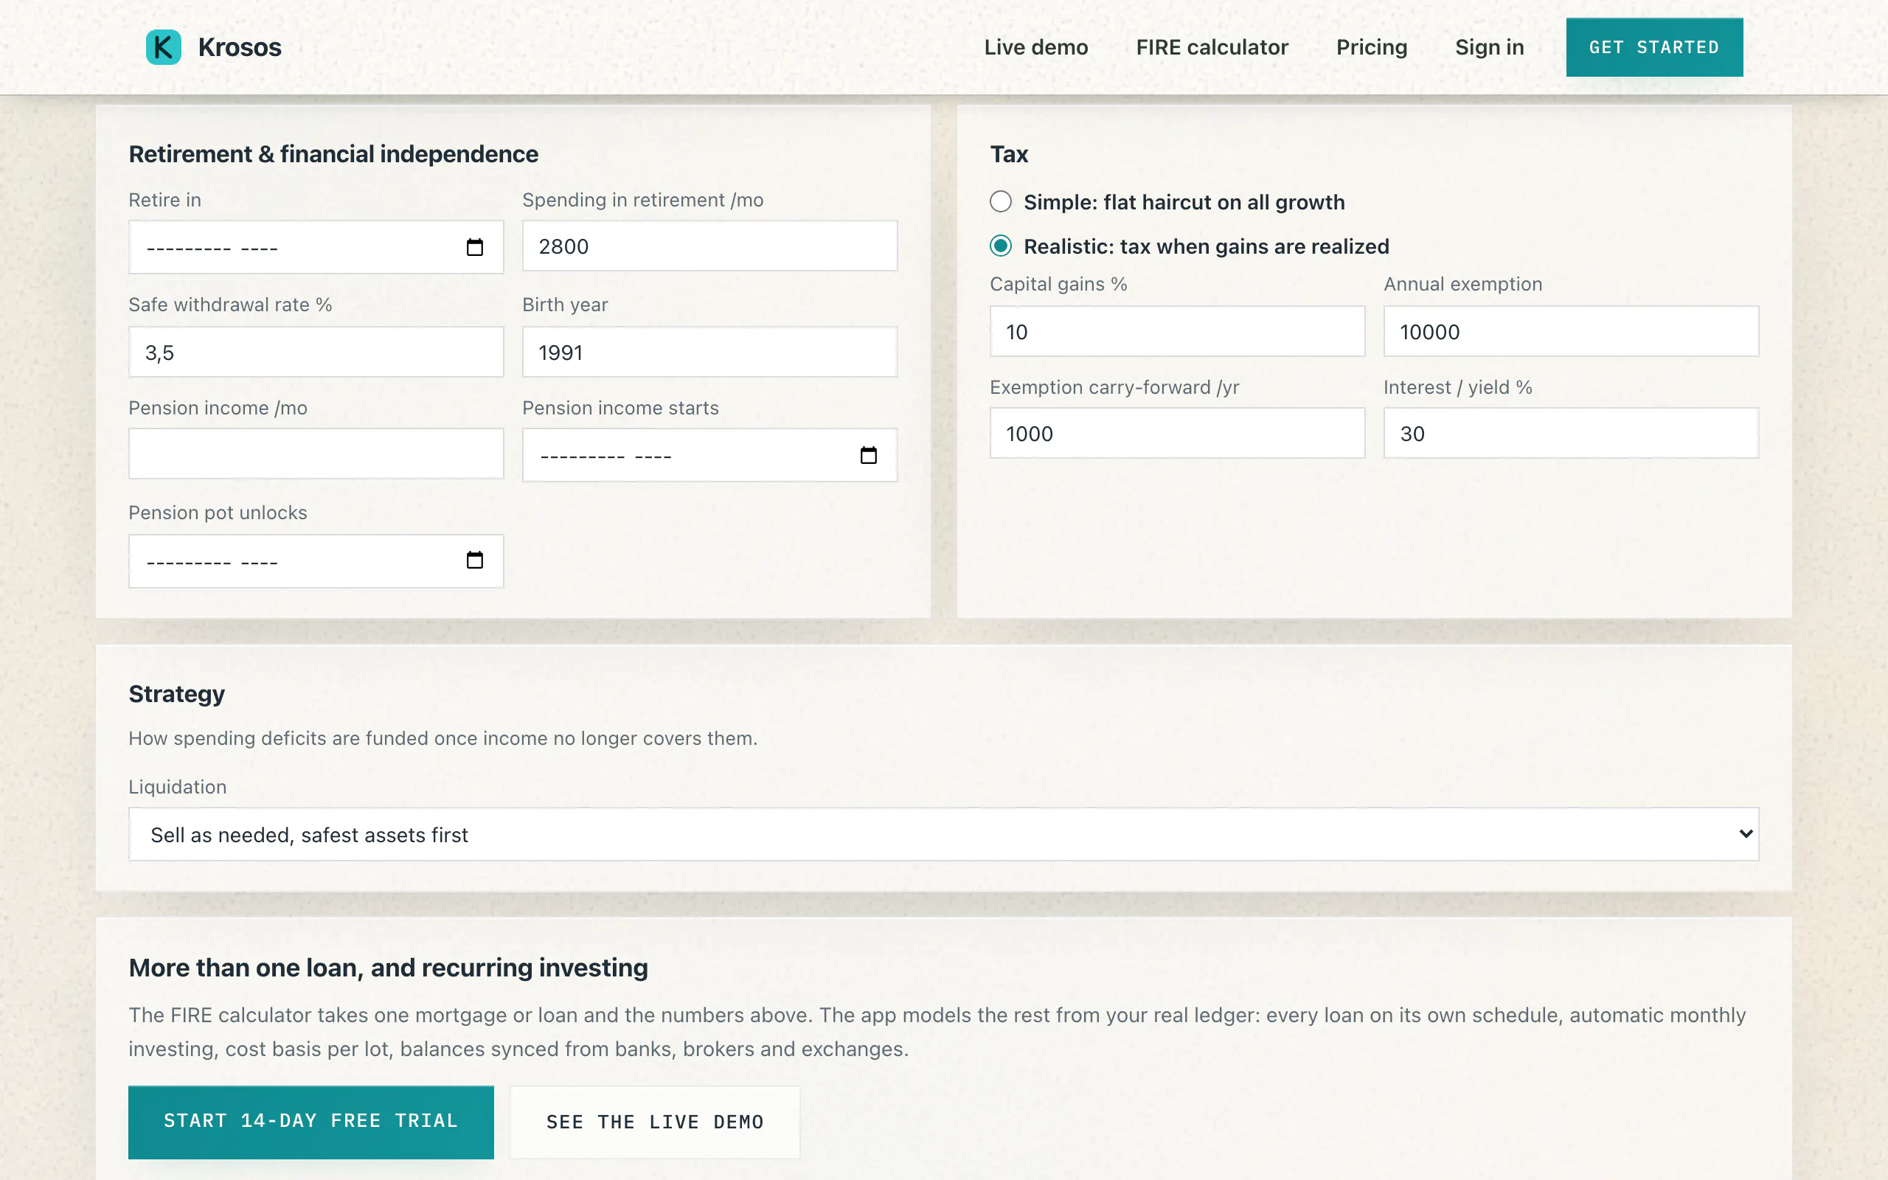Focus the Pension pot unlocks date field

coord(316,560)
